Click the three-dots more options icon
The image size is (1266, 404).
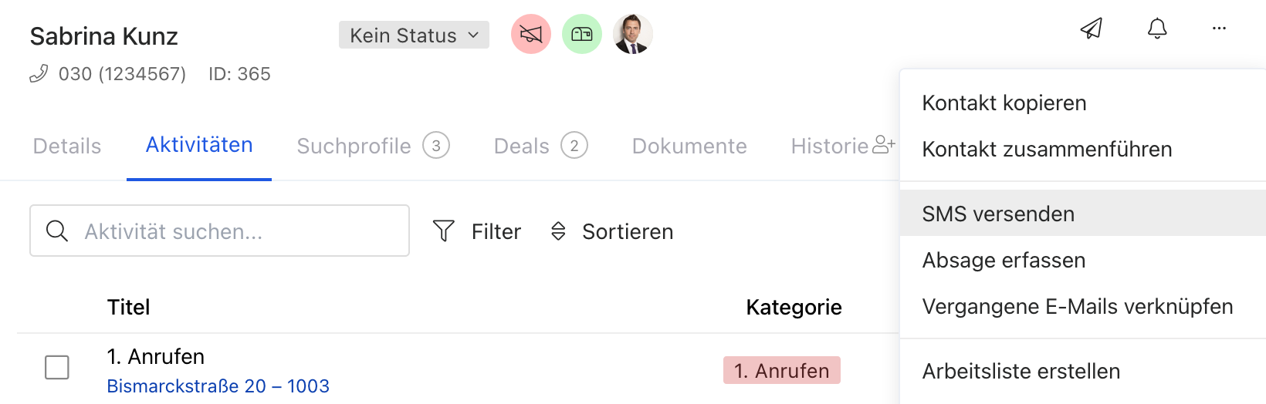(x=1219, y=29)
